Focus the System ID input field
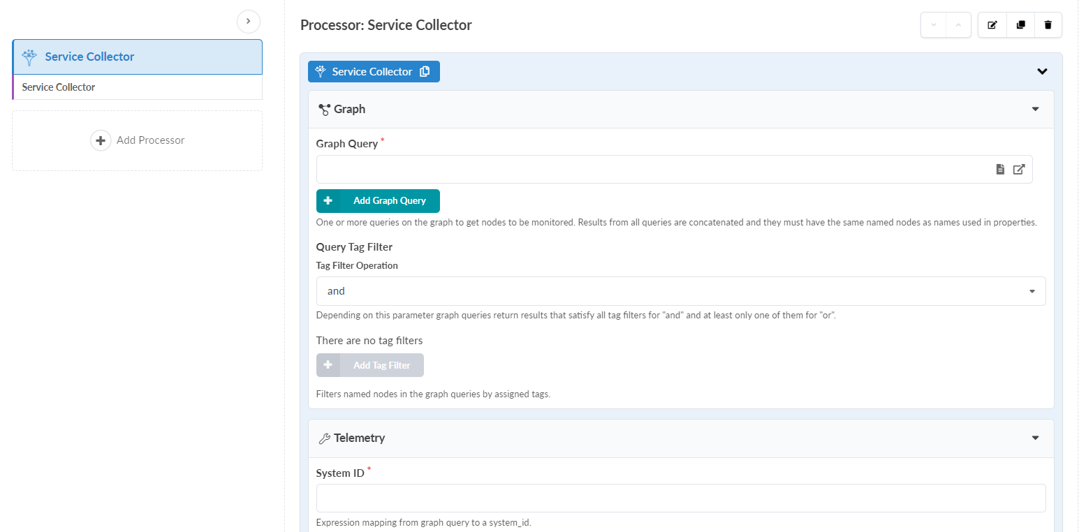Image resolution: width=1086 pixels, height=532 pixels. 680,498
